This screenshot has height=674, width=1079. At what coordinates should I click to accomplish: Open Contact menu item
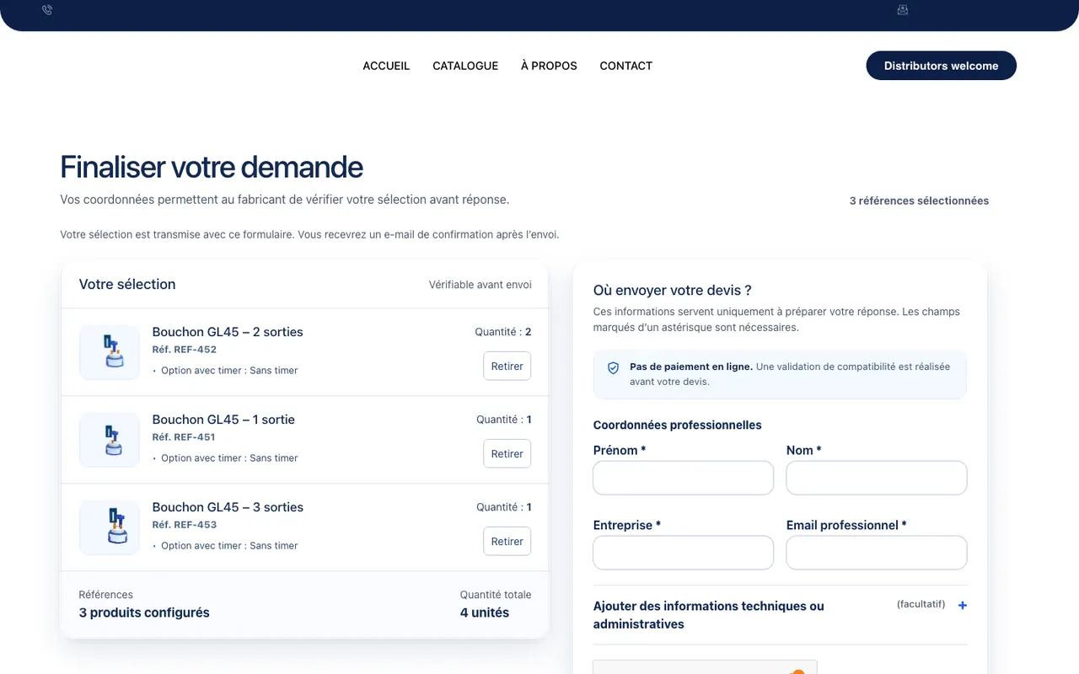click(626, 66)
